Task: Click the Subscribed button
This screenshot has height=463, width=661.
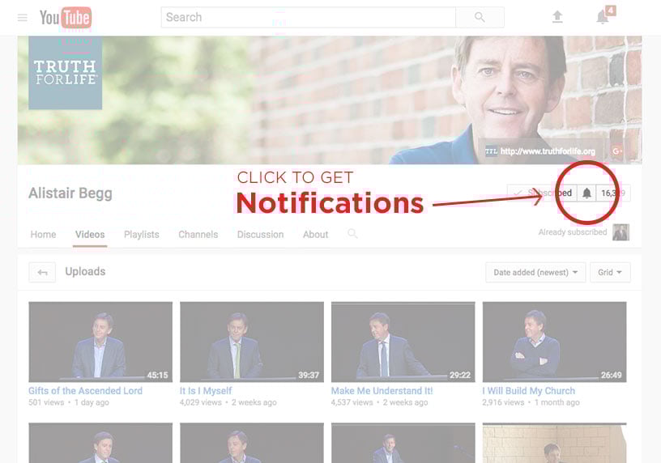Action: [542, 193]
